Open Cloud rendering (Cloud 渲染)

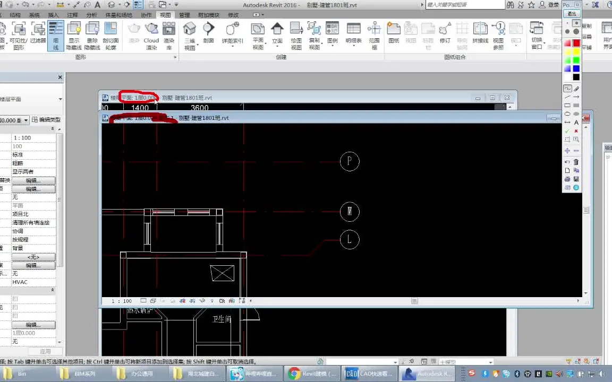tap(151, 36)
